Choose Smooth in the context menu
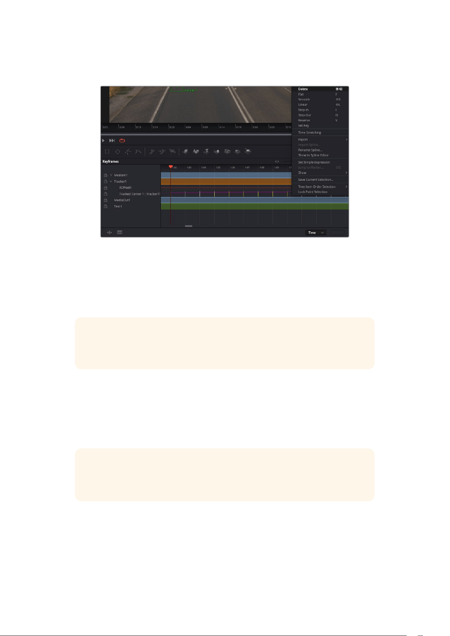The height and width of the screenshot is (636, 450). coord(320,100)
